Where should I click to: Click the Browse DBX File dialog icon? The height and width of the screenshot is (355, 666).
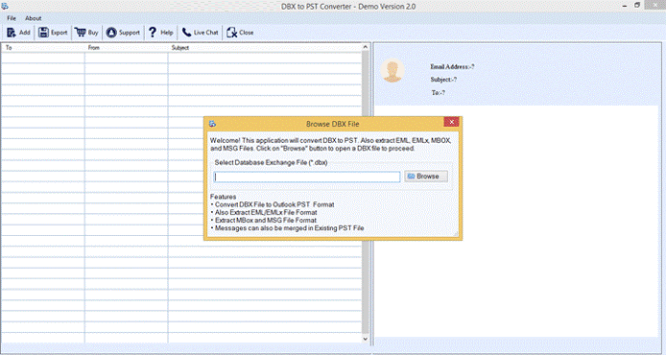[212, 124]
